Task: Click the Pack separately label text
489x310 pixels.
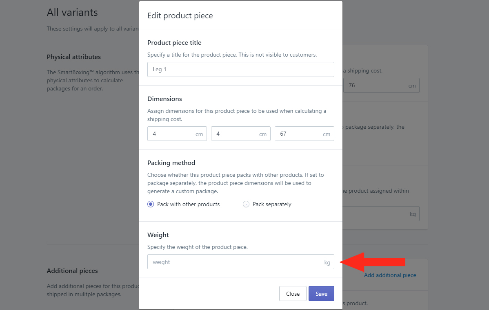Action: (x=271, y=204)
